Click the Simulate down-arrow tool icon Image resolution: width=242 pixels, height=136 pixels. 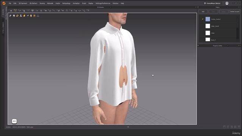click(x=11, y=11)
